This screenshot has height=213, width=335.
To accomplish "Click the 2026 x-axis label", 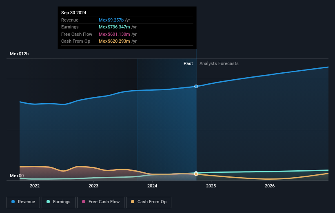I will (270, 186).
